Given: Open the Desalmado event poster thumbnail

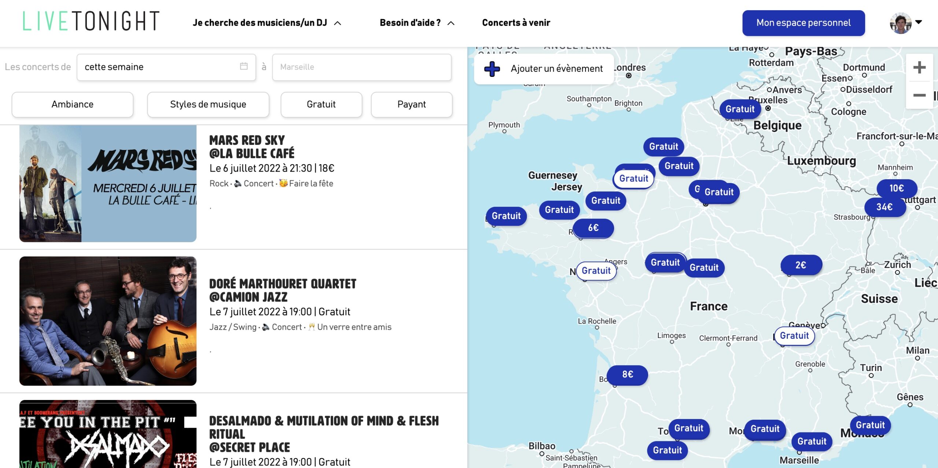Looking at the screenshot, I should (108, 434).
